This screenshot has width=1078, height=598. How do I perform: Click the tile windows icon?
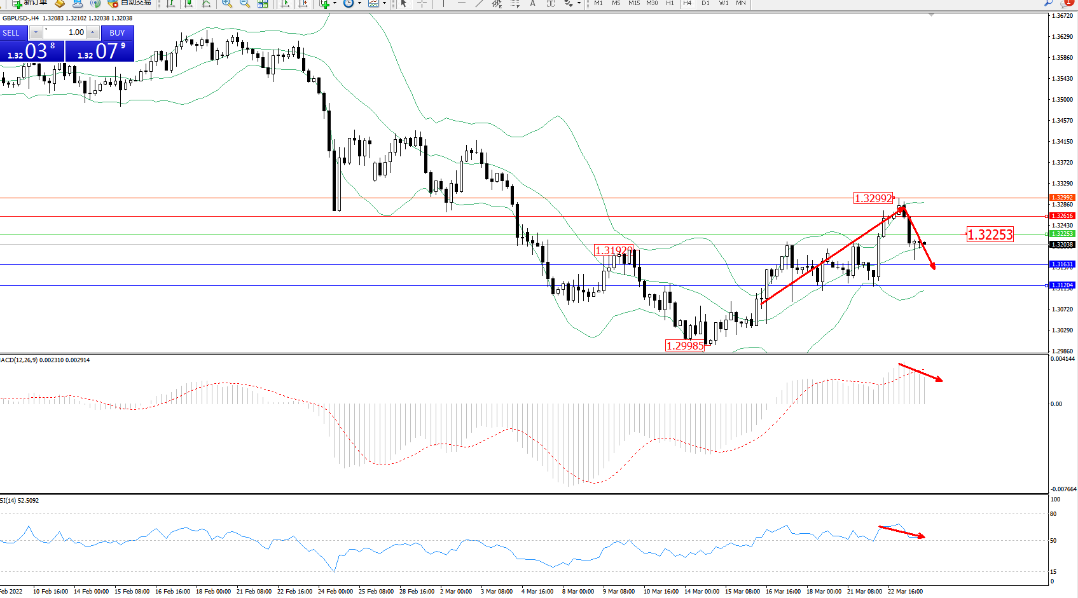tap(262, 3)
